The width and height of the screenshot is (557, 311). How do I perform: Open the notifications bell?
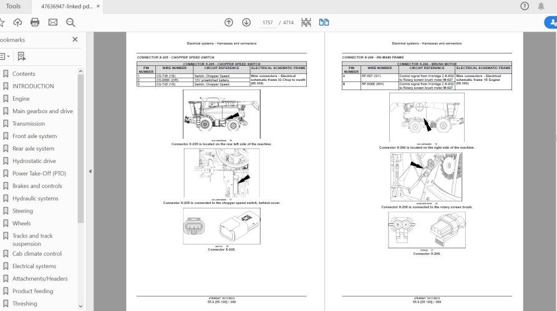tap(541, 6)
